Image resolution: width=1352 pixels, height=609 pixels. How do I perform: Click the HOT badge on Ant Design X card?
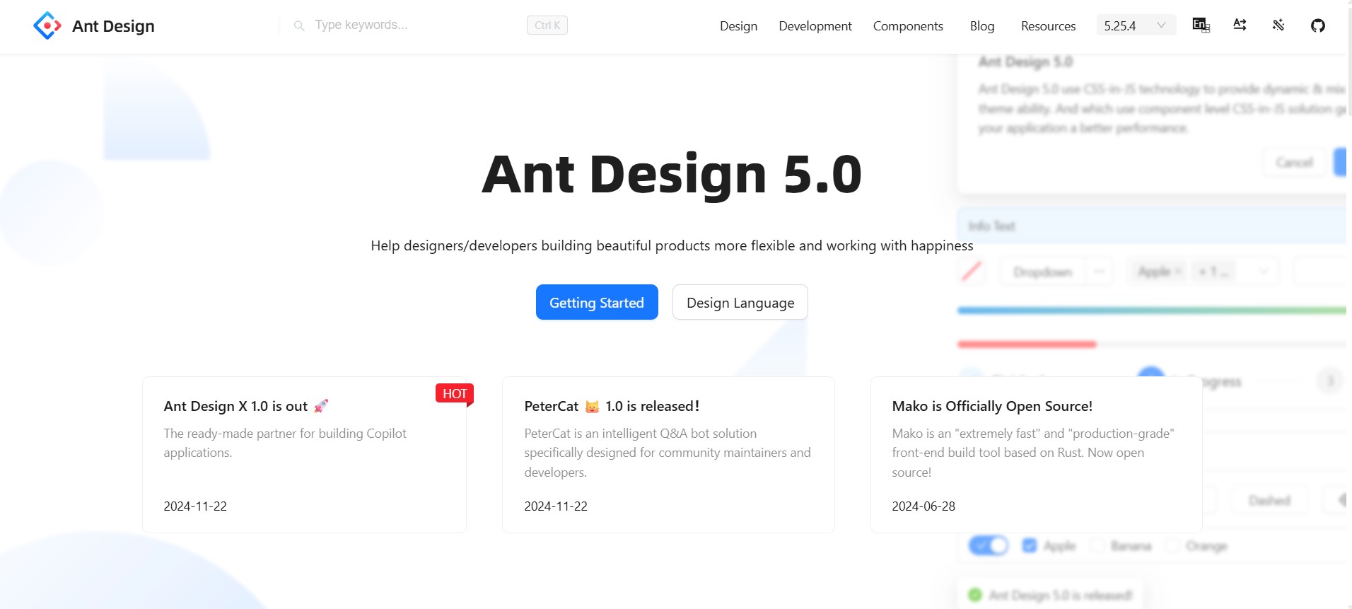coord(455,393)
